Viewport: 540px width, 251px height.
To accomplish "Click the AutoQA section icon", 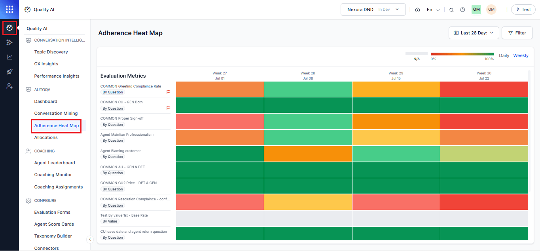I will coord(28,89).
